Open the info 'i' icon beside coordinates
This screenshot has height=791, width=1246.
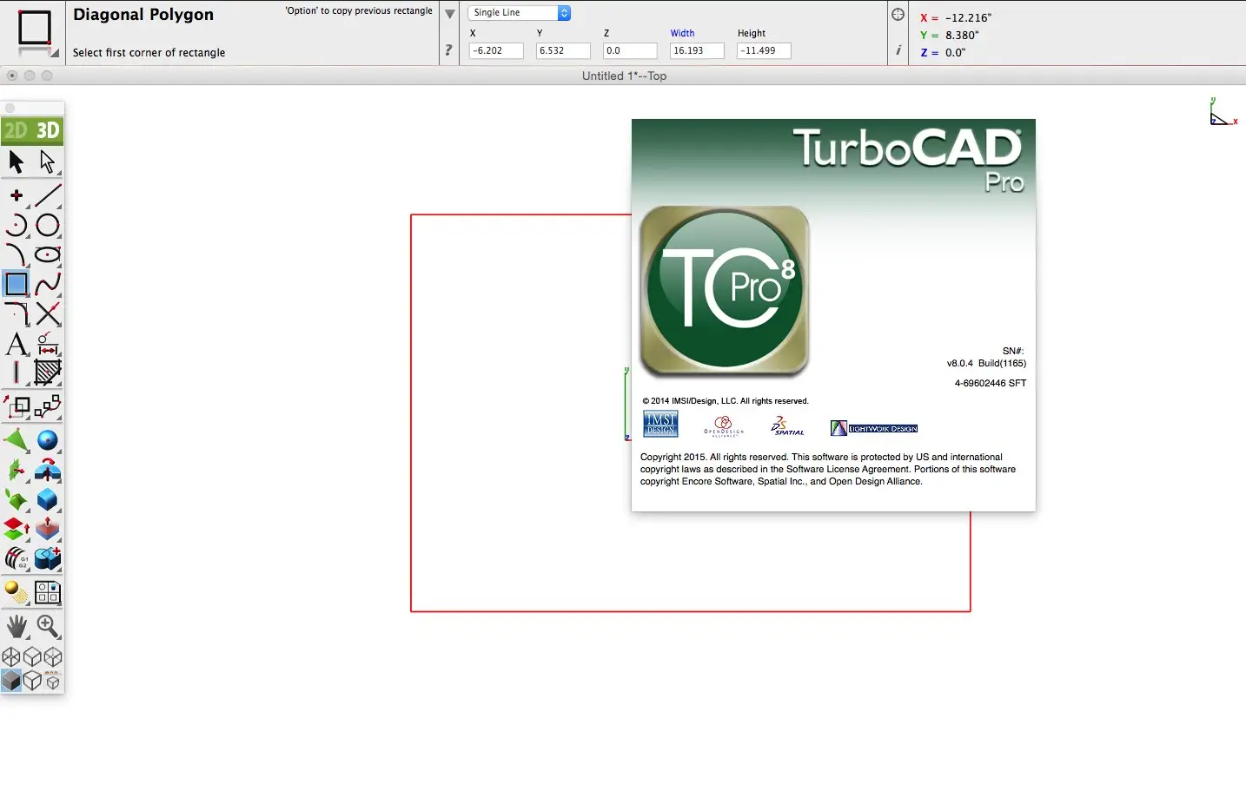tap(898, 50)
